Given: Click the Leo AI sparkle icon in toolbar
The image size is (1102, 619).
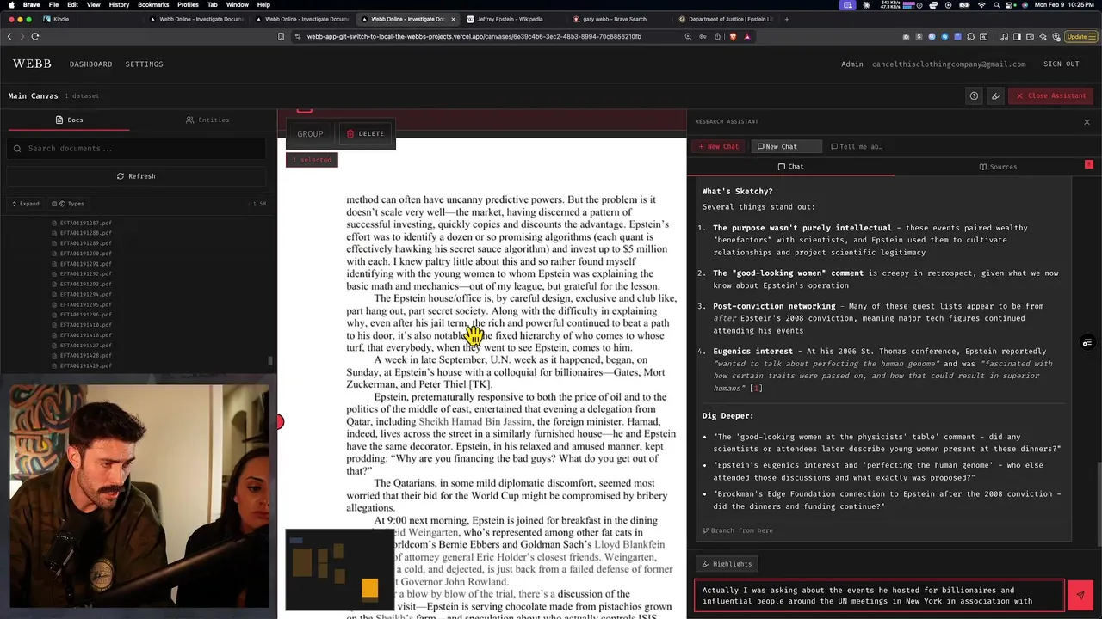Looking at the screenshot, I should pos(1043,36).
